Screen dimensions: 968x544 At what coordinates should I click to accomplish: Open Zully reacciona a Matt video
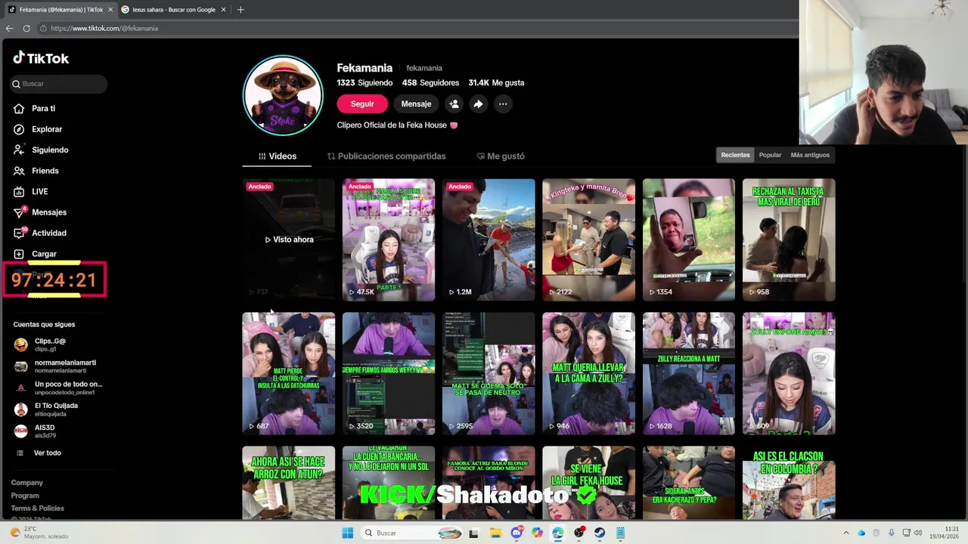coord(688,373)
